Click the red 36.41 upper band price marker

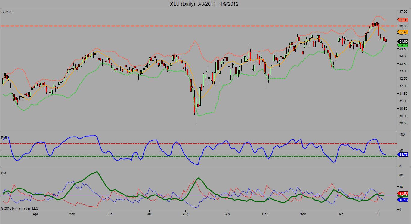(x=403, y=20)
